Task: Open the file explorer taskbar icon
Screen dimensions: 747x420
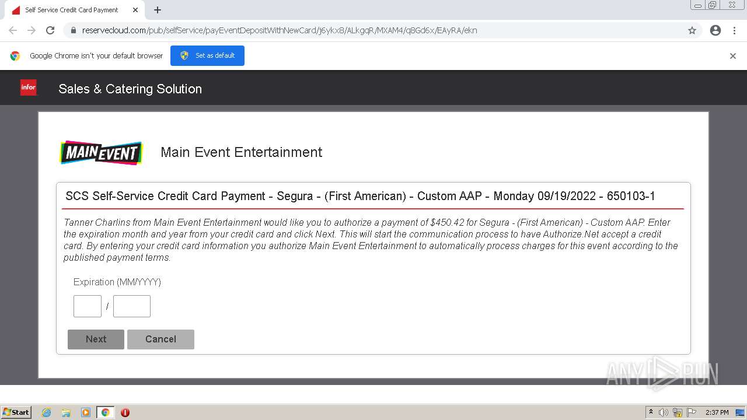Action: 66,412
